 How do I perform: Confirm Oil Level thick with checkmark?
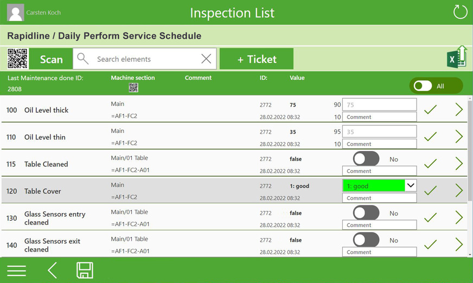pos(430,110)
